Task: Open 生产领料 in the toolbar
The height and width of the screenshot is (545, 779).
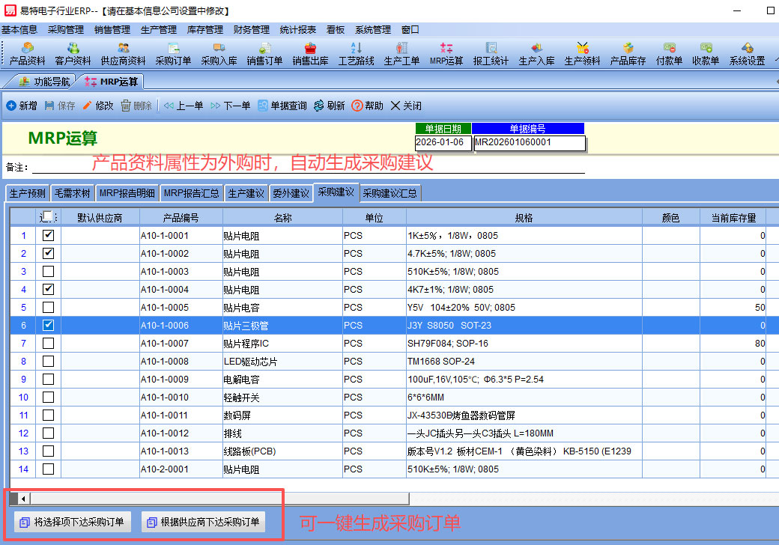Action: pos(582,53)
